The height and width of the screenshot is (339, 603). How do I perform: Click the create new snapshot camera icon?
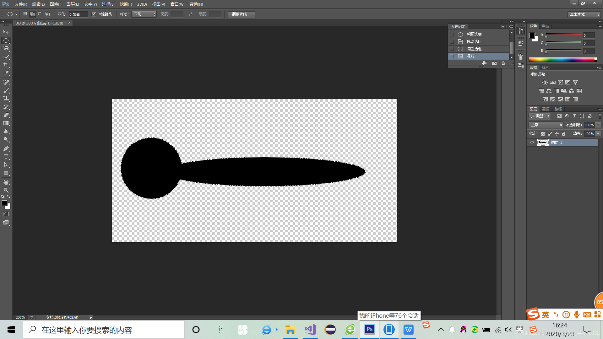click(494, 63)
